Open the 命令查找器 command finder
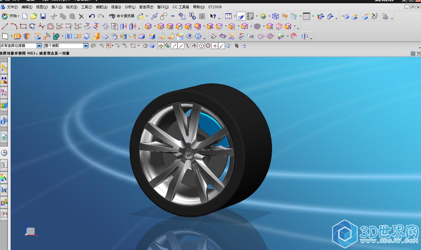Image resolution: width=421 pixels, height=250 pixels. click(x=122, y=16)
